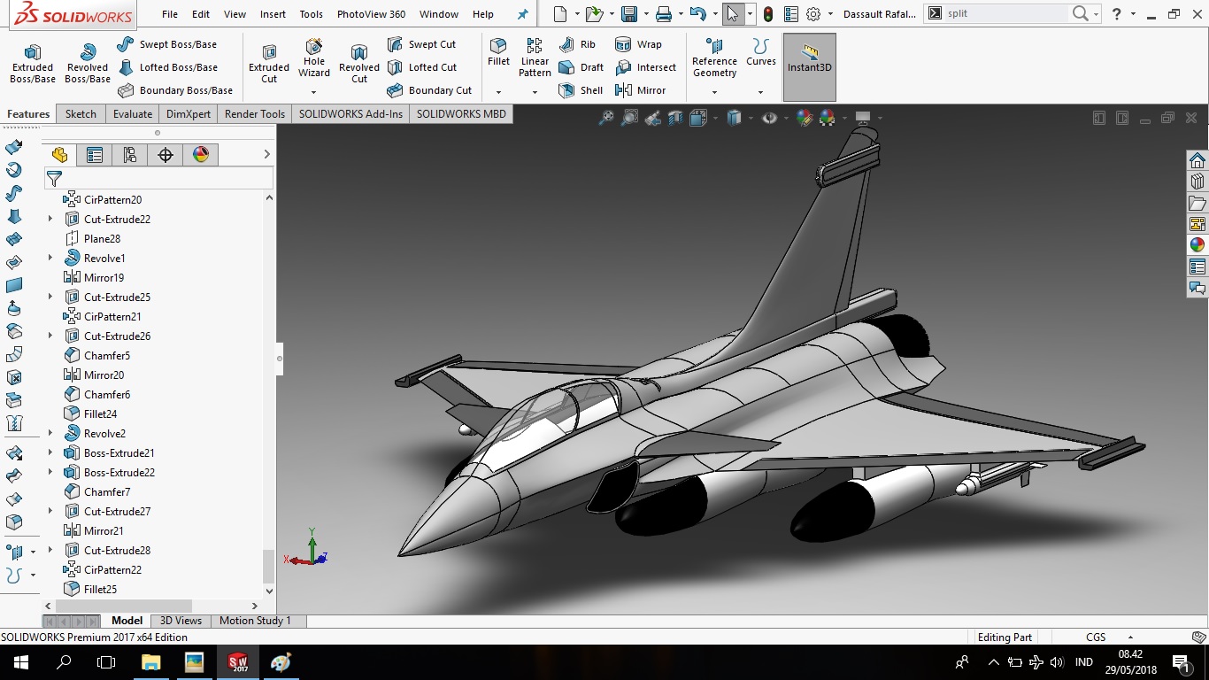This screenshot has height=680, width=1209.
Task: Expand the Cut-Extrude22 feature
Action: (51, 219)
